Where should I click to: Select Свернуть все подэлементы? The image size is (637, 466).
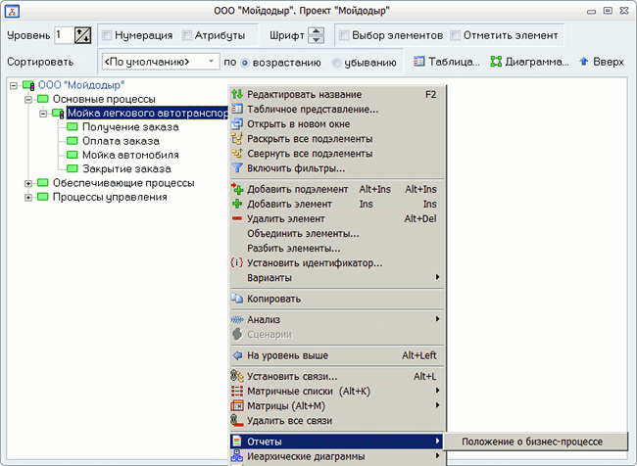337,154
